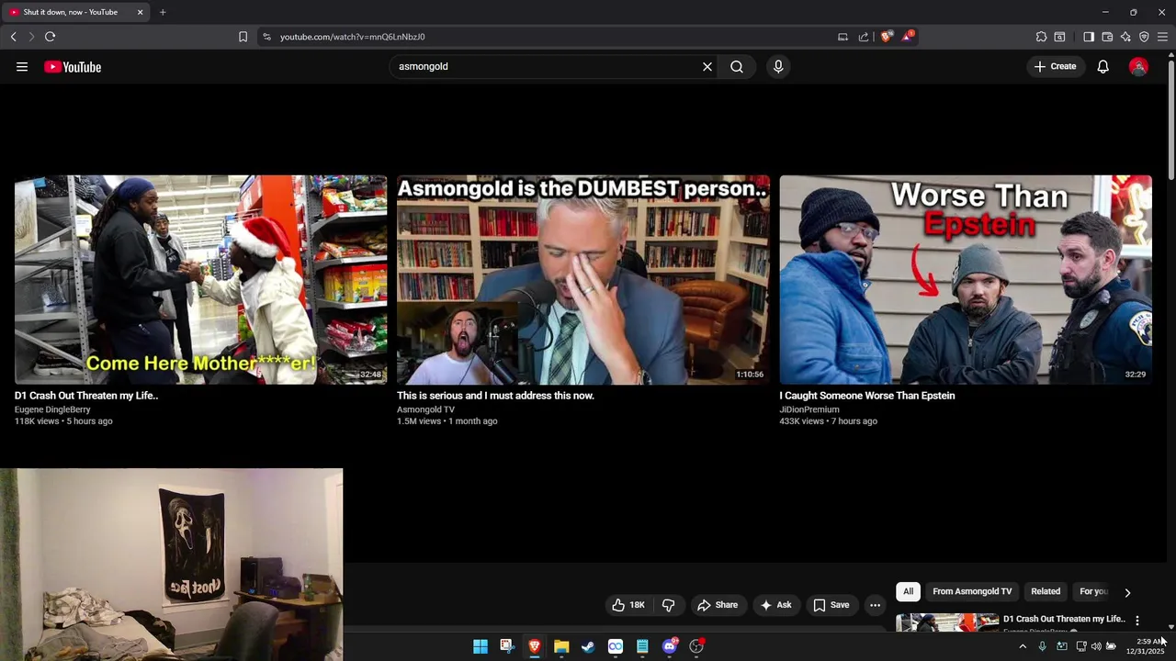Open more actions three-dot menu

click(875, 605)
